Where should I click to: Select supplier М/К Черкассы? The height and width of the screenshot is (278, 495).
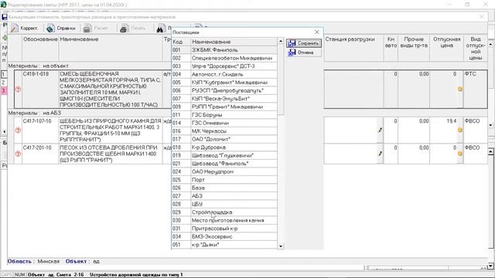click(x=224, y=131)
